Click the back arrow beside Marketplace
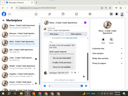128x96 pixels. [x=4, y=20]
